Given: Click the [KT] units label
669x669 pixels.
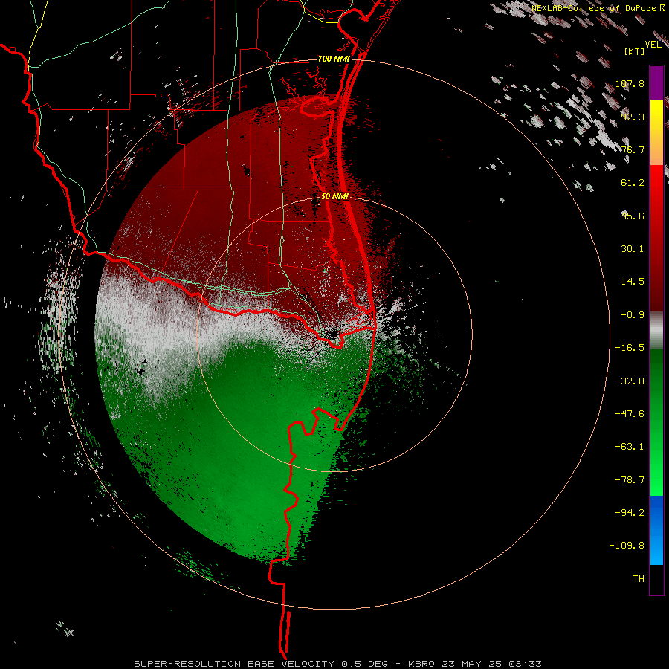Looking at the screenshot, I should pos(634,51).
